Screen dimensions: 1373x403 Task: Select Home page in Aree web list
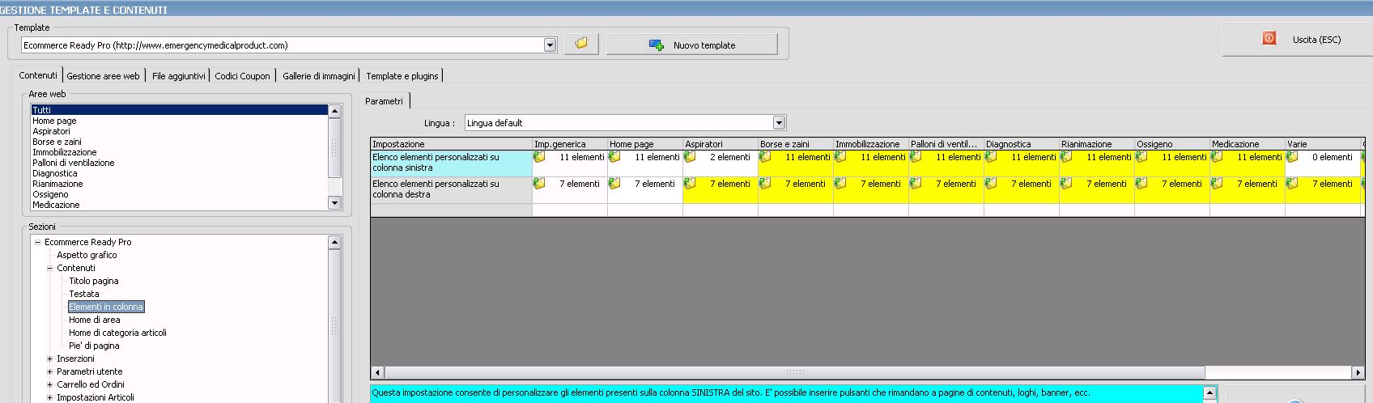point(179,121)
